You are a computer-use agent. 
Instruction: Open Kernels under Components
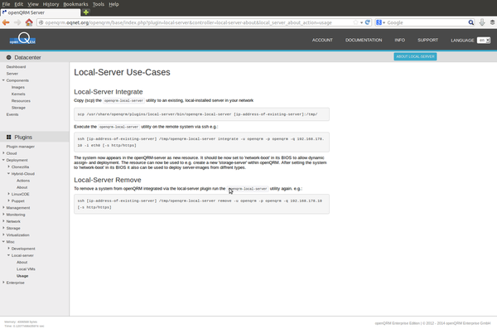pyautogui.click(x=18, y=94)
